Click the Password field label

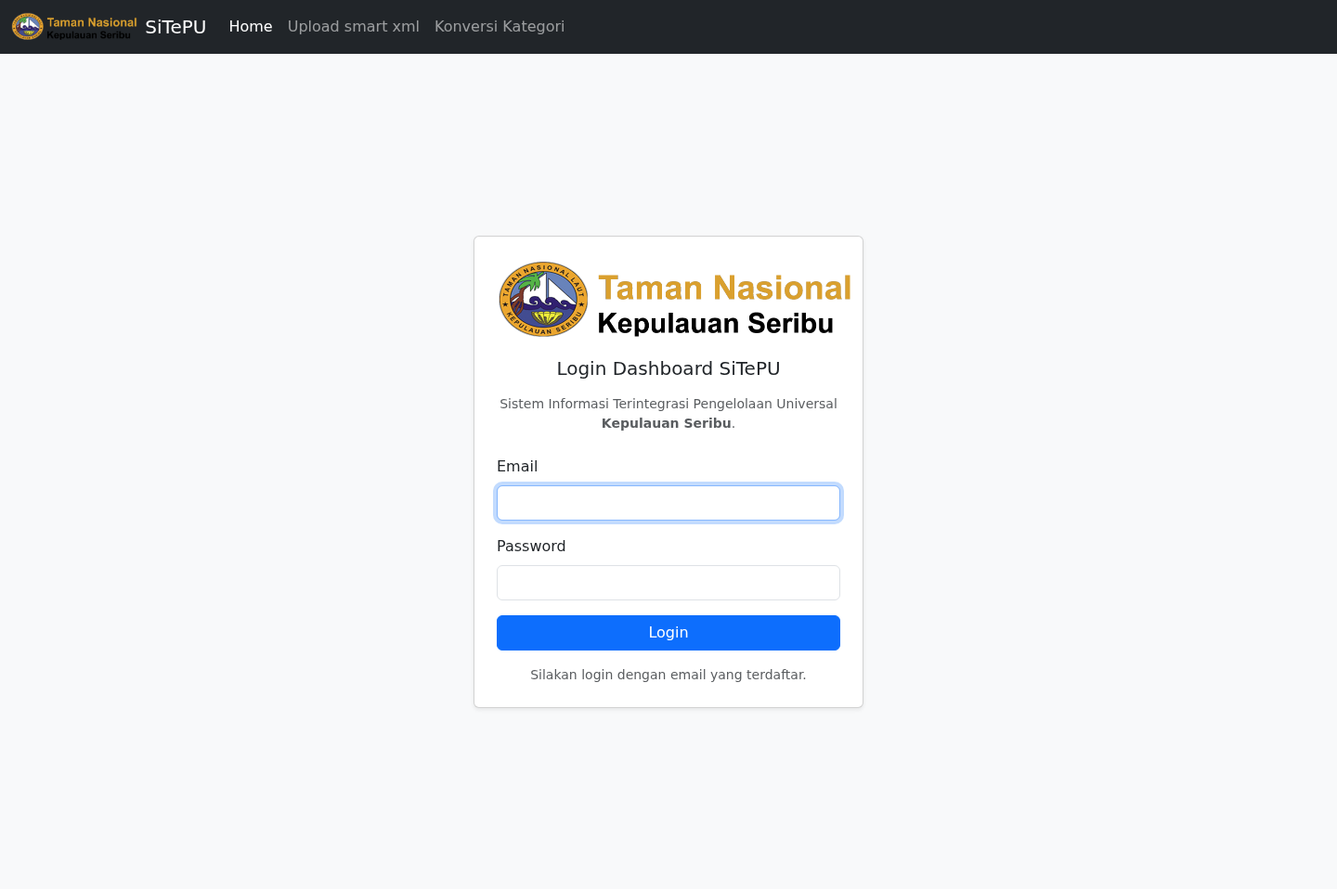[531, 547]
